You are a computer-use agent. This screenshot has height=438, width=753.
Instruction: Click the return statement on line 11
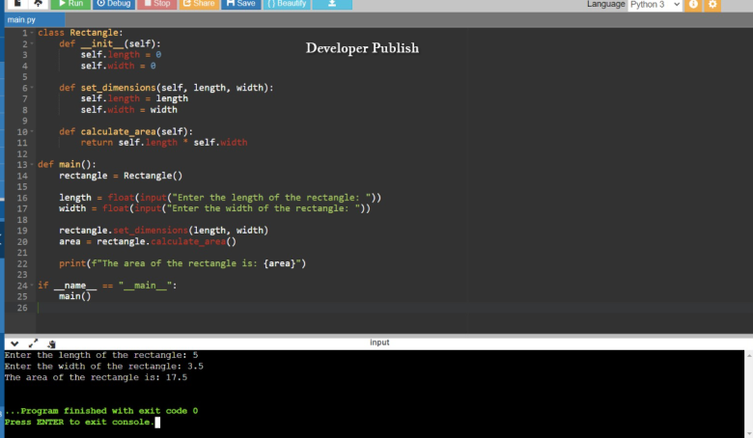[164, 143]
